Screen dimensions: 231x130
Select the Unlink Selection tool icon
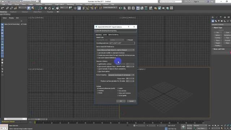pyautogui.click(x=11, y=8)
